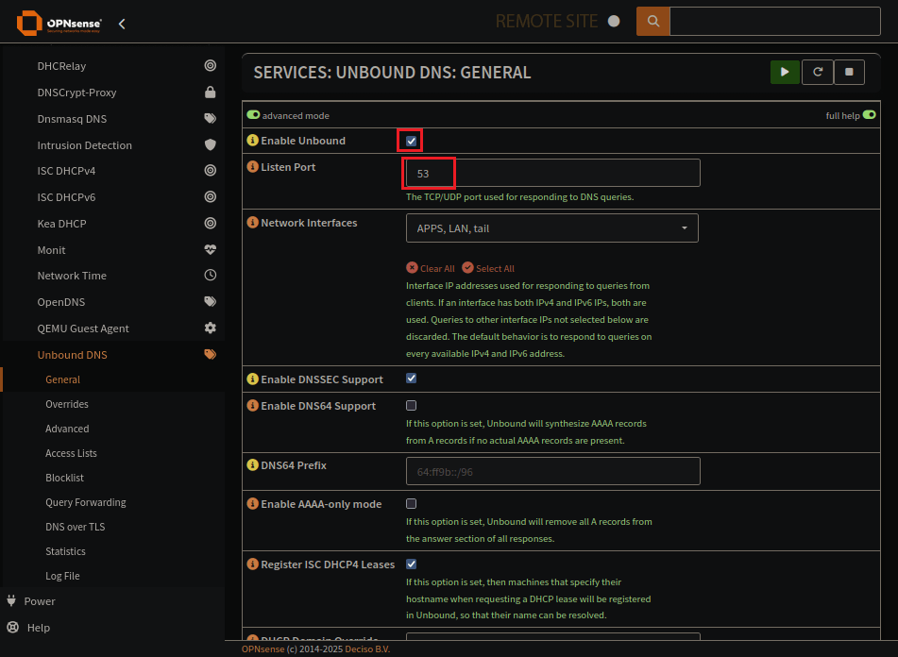Show help for Network Interfaces info icon
Screen dimensions: 898x657
(x=252, y=222)
